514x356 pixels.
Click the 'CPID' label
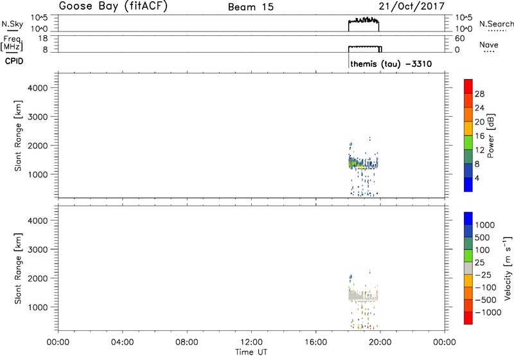pyautogui.click(x=14, y=61)
